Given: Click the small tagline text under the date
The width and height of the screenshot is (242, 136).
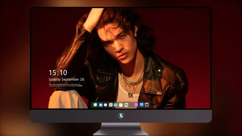Looking at the screenshot, I should click(66, 85).
